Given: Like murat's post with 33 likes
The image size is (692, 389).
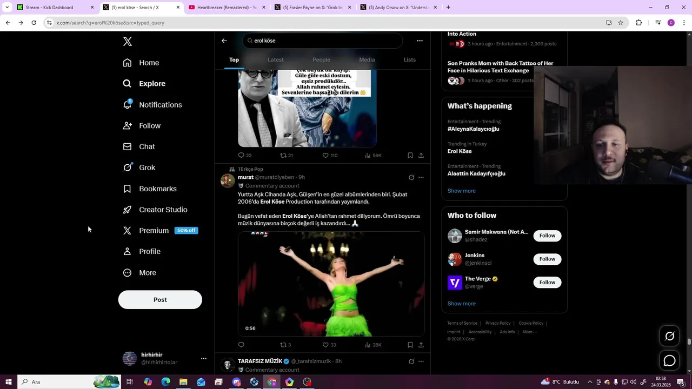Looking at the screenshot, I should point(329,345).
